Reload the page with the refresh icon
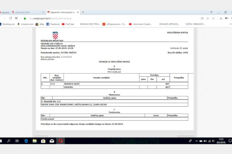The height and width of the screenshot is (154, 232). pos(11,18)
